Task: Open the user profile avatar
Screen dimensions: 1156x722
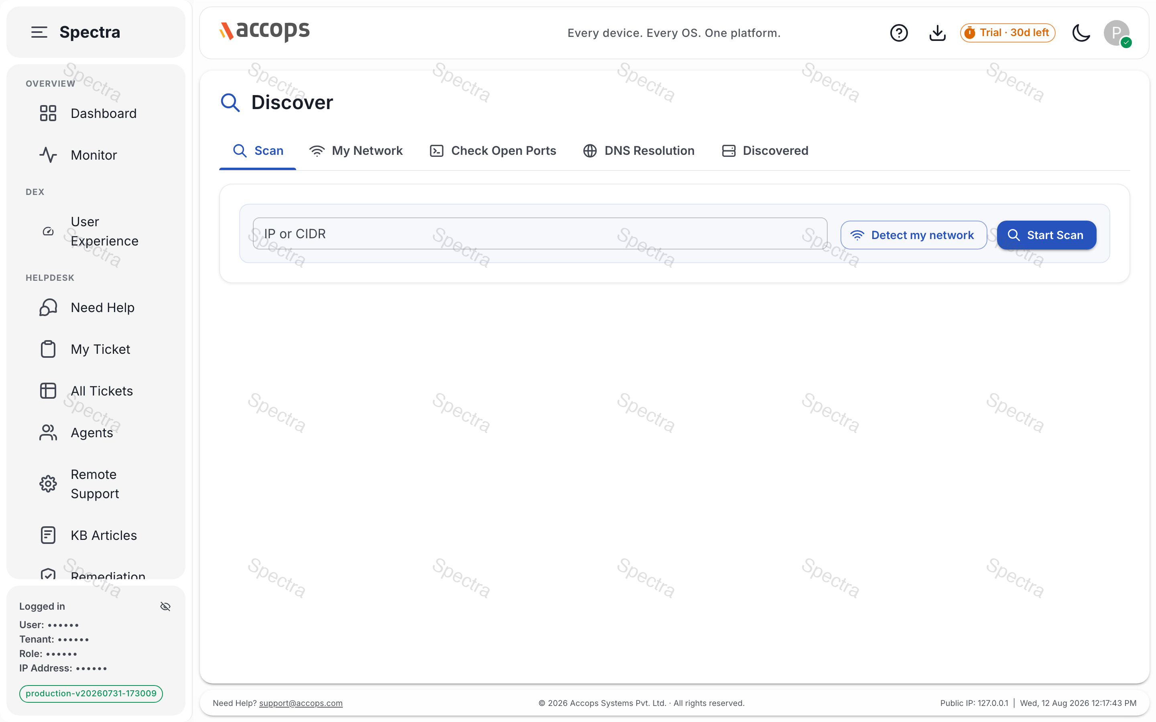Action: click(1116, 33)
